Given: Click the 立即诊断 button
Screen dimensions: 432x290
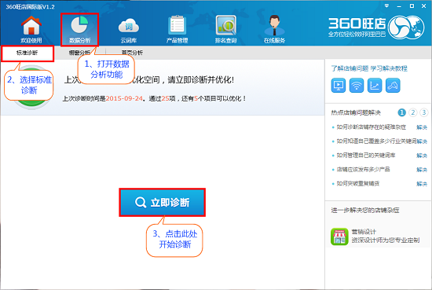Looking at the screenshot, I should coord(163,202).
